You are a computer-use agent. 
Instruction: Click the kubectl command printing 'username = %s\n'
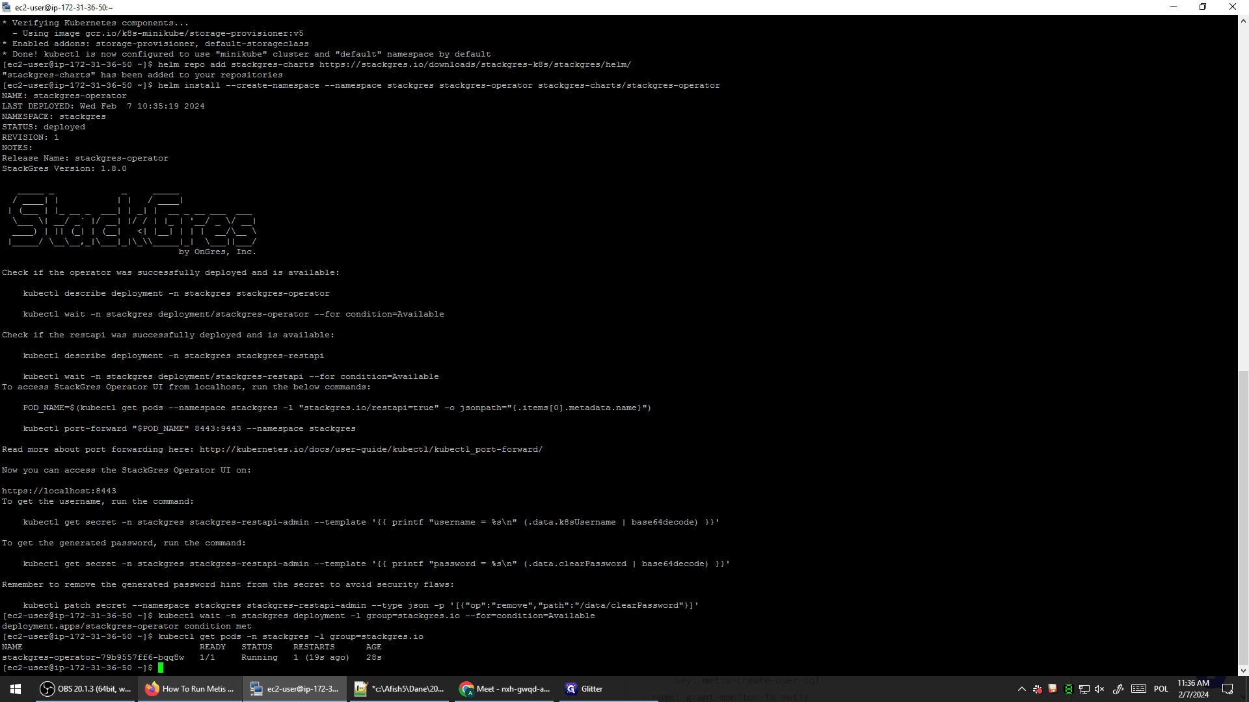click(x=371, y=522)
